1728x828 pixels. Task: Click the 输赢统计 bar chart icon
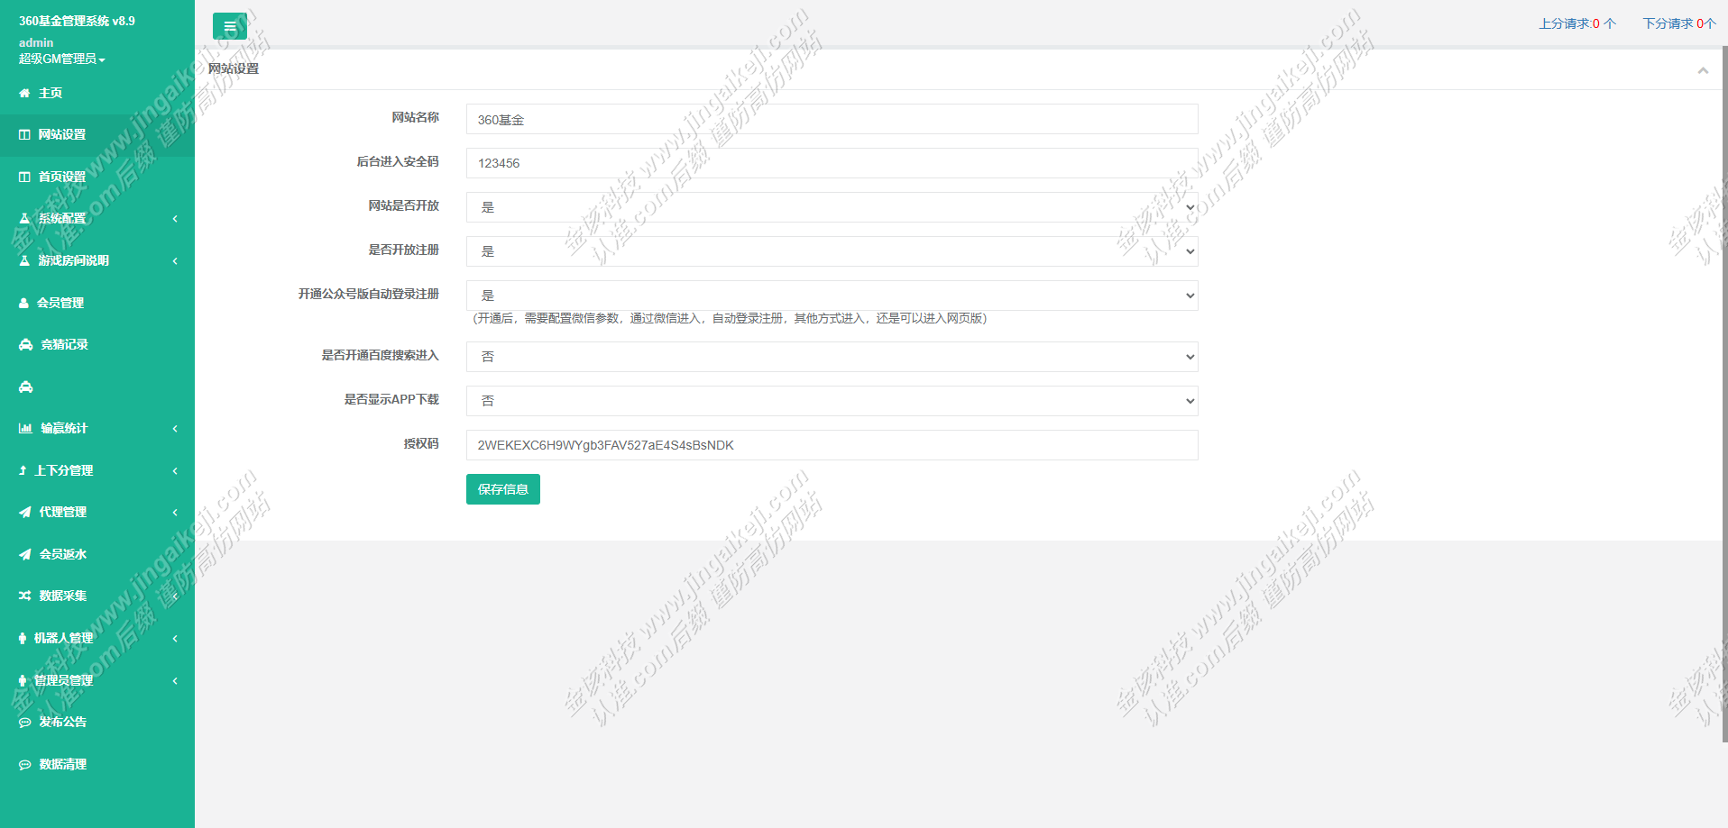tap(25, 428)
